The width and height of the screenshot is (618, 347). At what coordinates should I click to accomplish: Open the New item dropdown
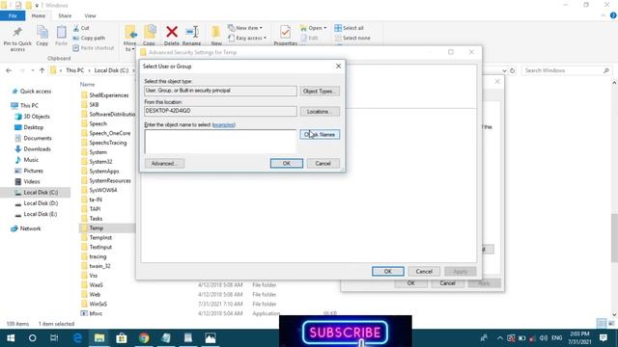click(x=245, y=28)
